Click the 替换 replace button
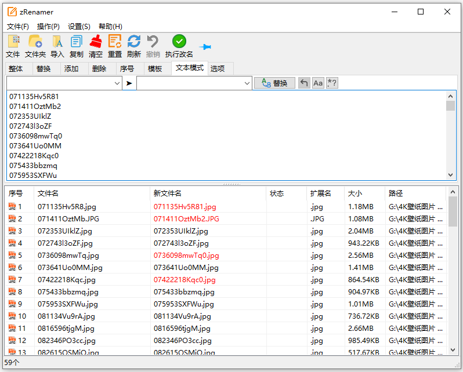463x372 pixels. point(274,83)
